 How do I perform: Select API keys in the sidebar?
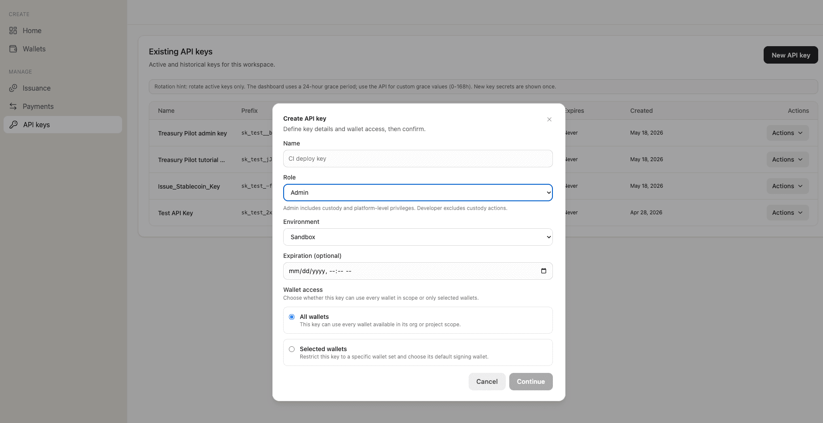click(63, 125)
